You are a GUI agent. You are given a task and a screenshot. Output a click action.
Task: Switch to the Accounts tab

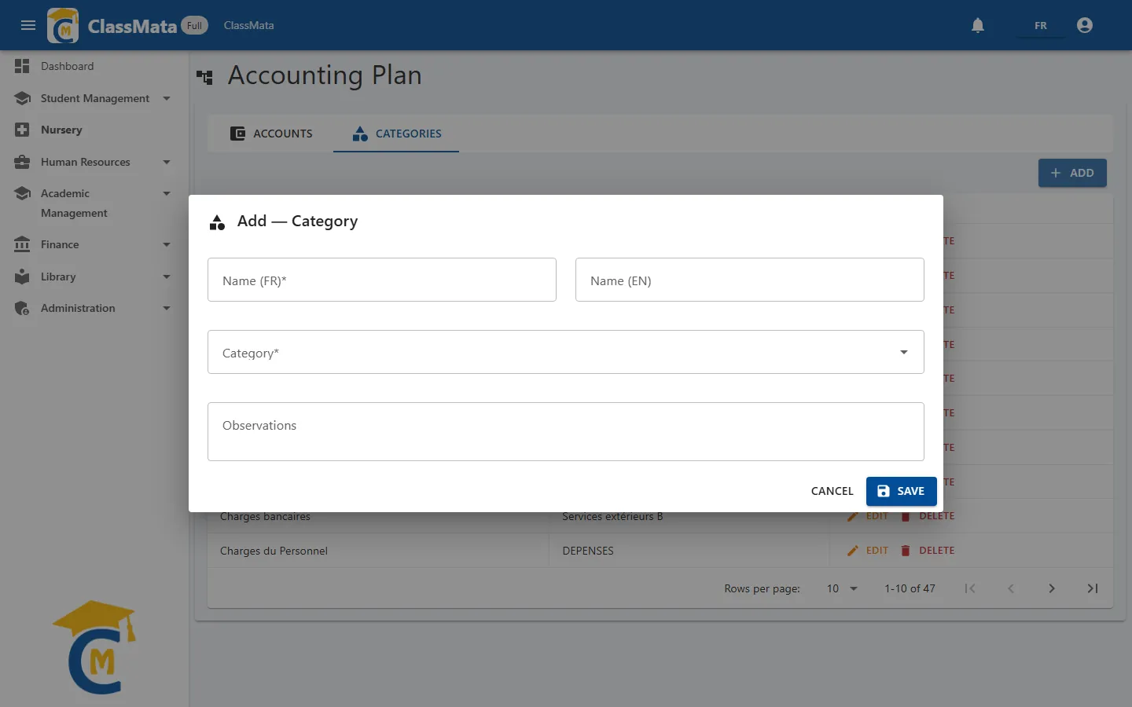point(270,134)
